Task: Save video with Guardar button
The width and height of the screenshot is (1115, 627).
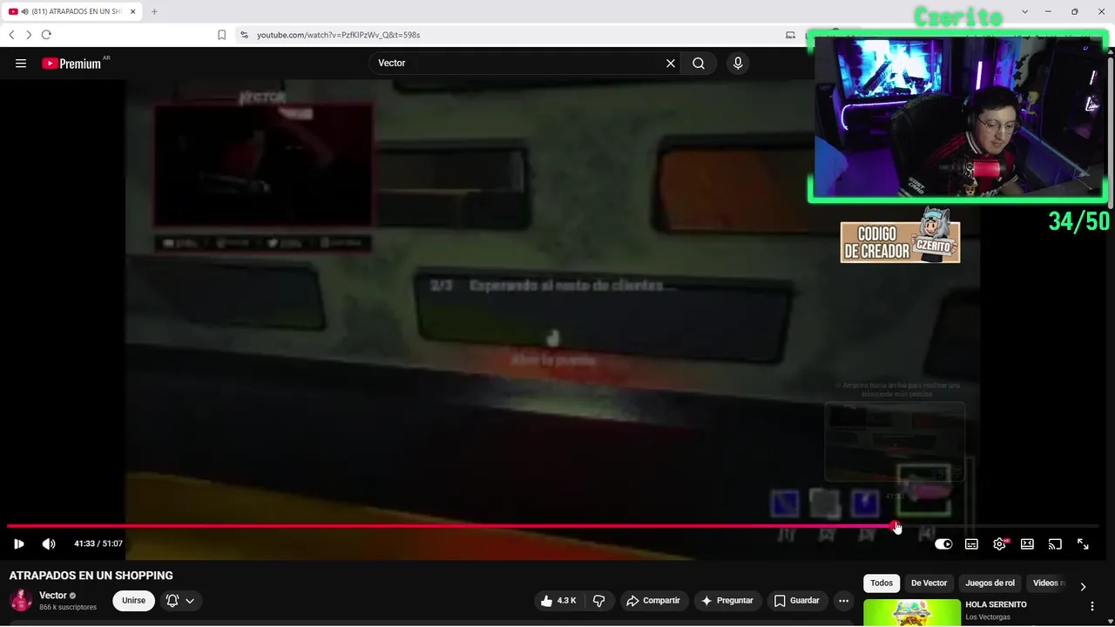Action: tap(797, 601)
